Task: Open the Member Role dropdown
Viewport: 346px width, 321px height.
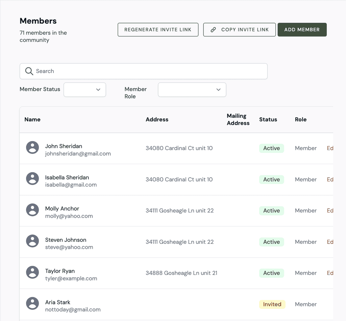Action: tap(192, 90)
